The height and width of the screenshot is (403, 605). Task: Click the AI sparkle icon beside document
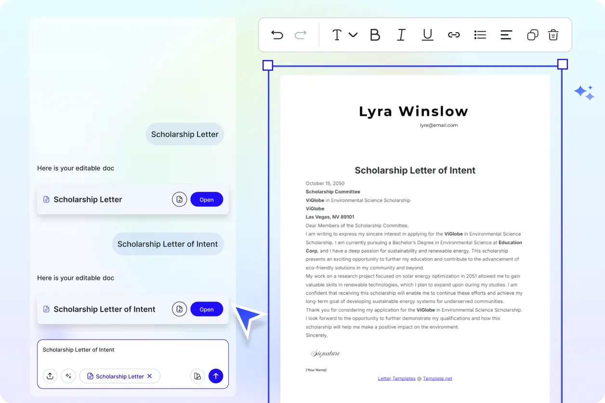584,92
